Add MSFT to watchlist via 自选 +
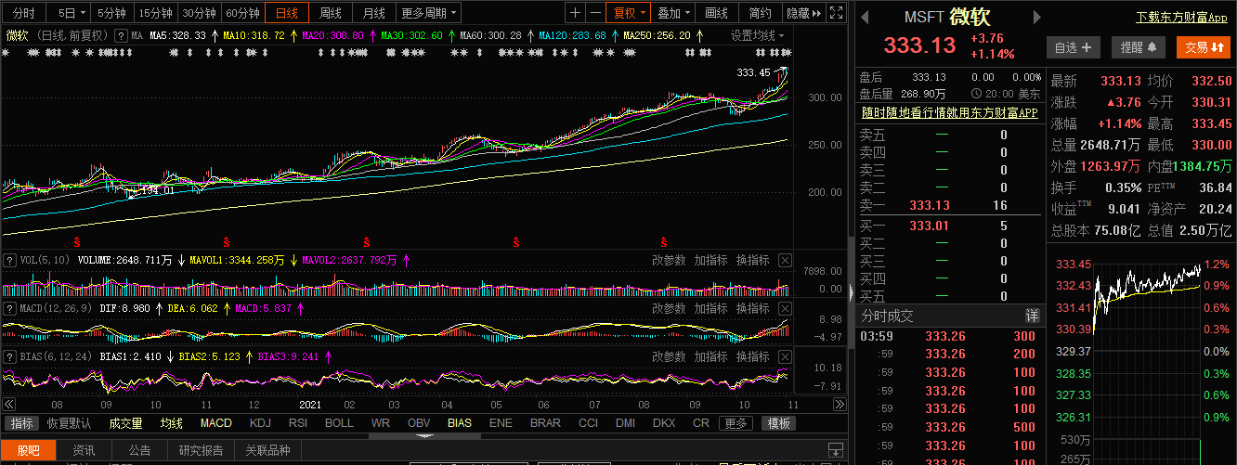Image resolution: width=1237 pixels, height=465 pixels. pos(1073,47)
